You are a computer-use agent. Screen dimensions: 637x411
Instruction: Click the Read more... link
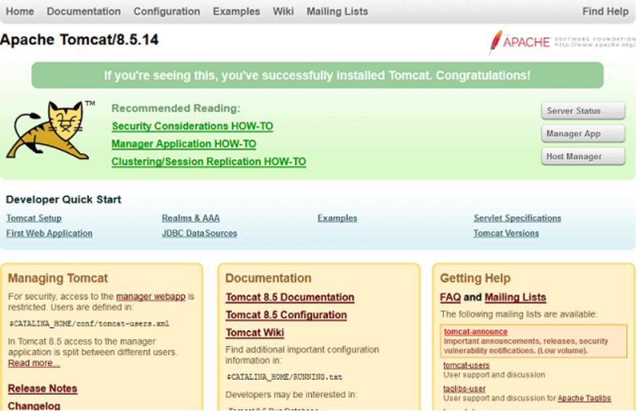click(34, 363)
